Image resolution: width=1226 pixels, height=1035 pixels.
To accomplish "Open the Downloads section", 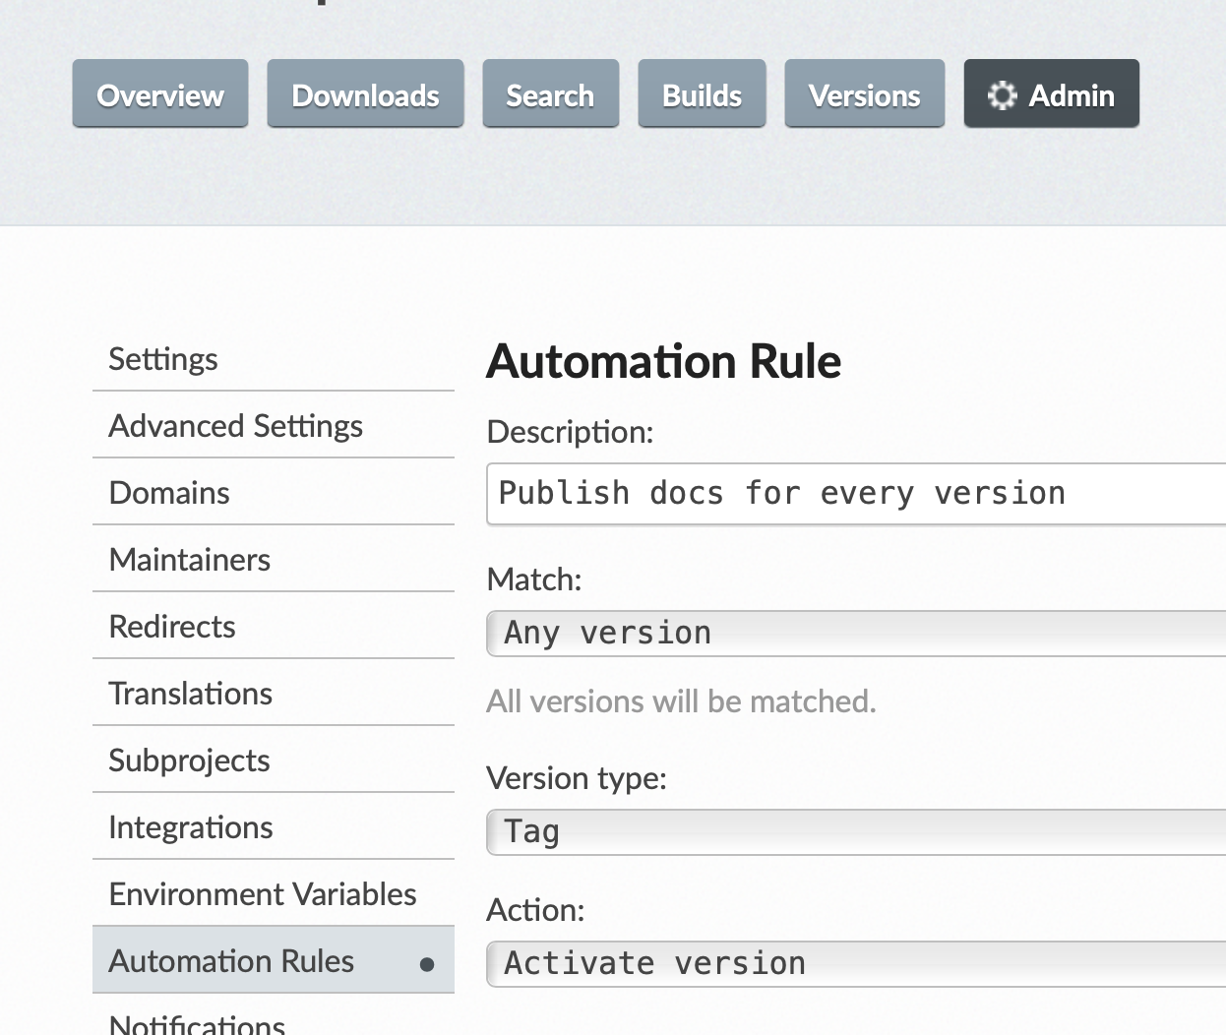I will tap(365, 93).
